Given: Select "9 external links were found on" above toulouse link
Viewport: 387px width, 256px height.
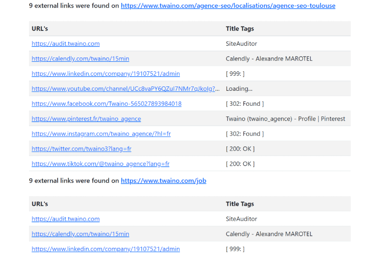Looking at the screenshot, I should [x=74, y=6].
